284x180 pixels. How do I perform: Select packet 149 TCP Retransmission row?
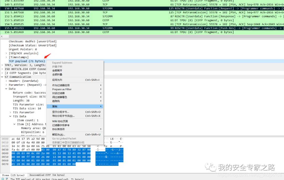(x=142, y=4)
